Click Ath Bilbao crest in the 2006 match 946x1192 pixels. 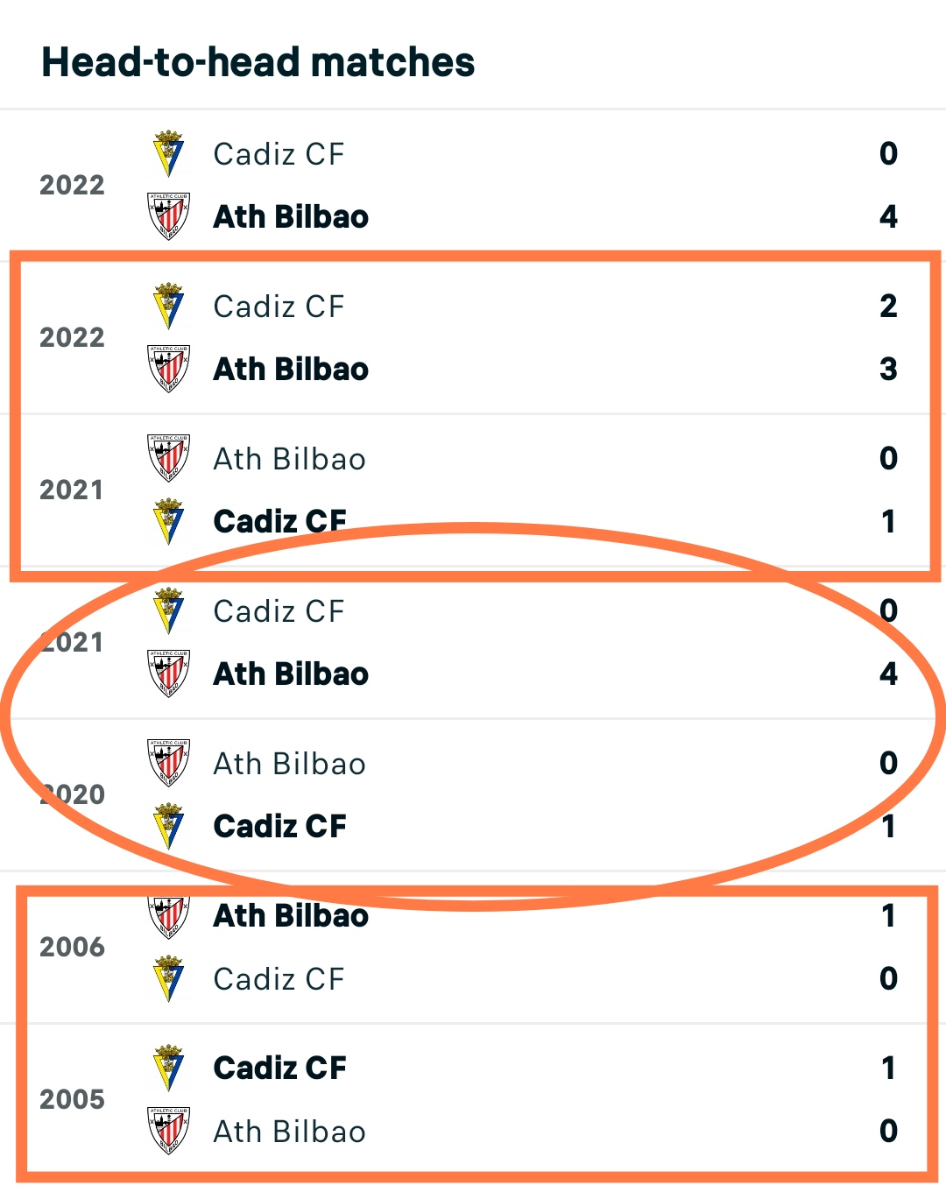[x=169, y=916]
